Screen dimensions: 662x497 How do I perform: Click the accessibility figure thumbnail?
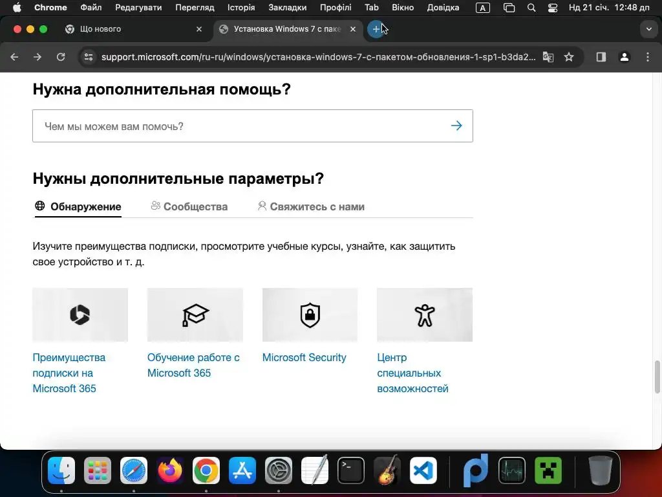pyautogui.click(x=425, y=315)
